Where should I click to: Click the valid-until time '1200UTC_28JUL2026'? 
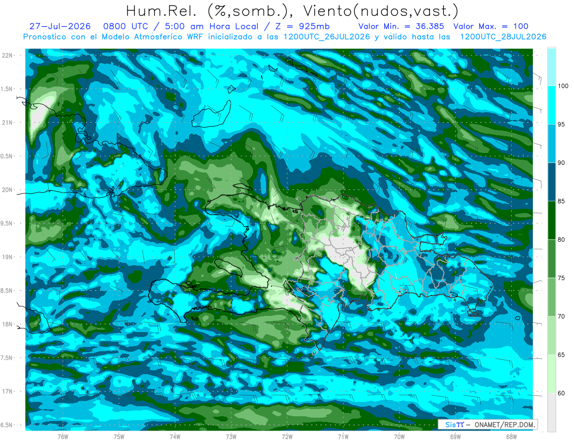(503, 37)
